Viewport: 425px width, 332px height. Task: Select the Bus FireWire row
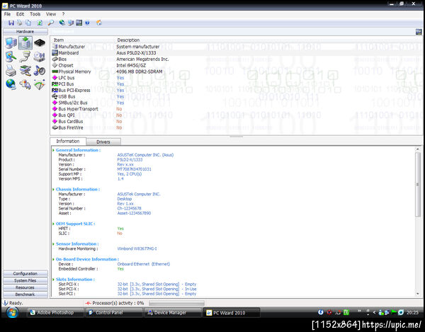pyautogui.click(x=236, y=127)
